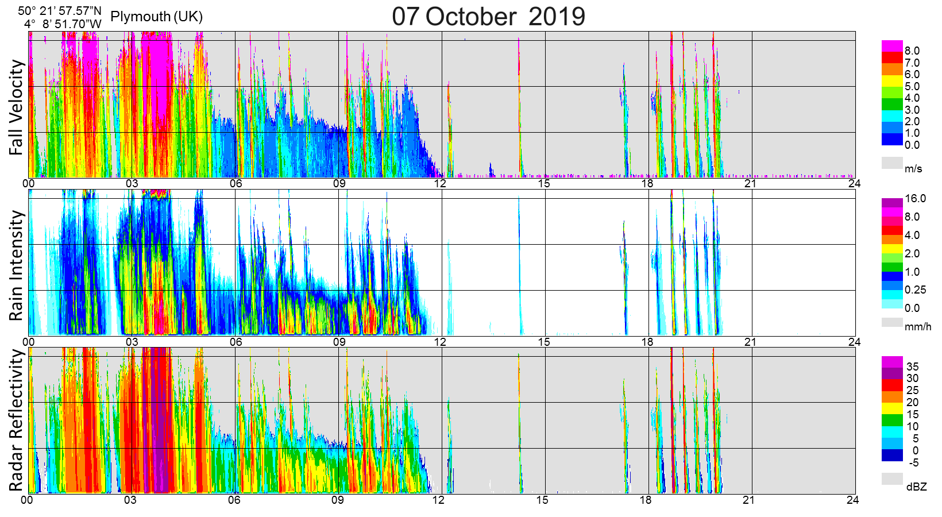The height and width of the screenshot is (517, 942).
Task: Click the "Rain Intensity" axis label
Action: pyautogui.click(x=16, y=265)
